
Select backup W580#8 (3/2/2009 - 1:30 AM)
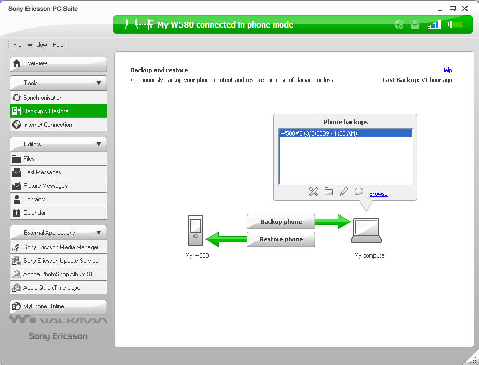click(345, 133)
